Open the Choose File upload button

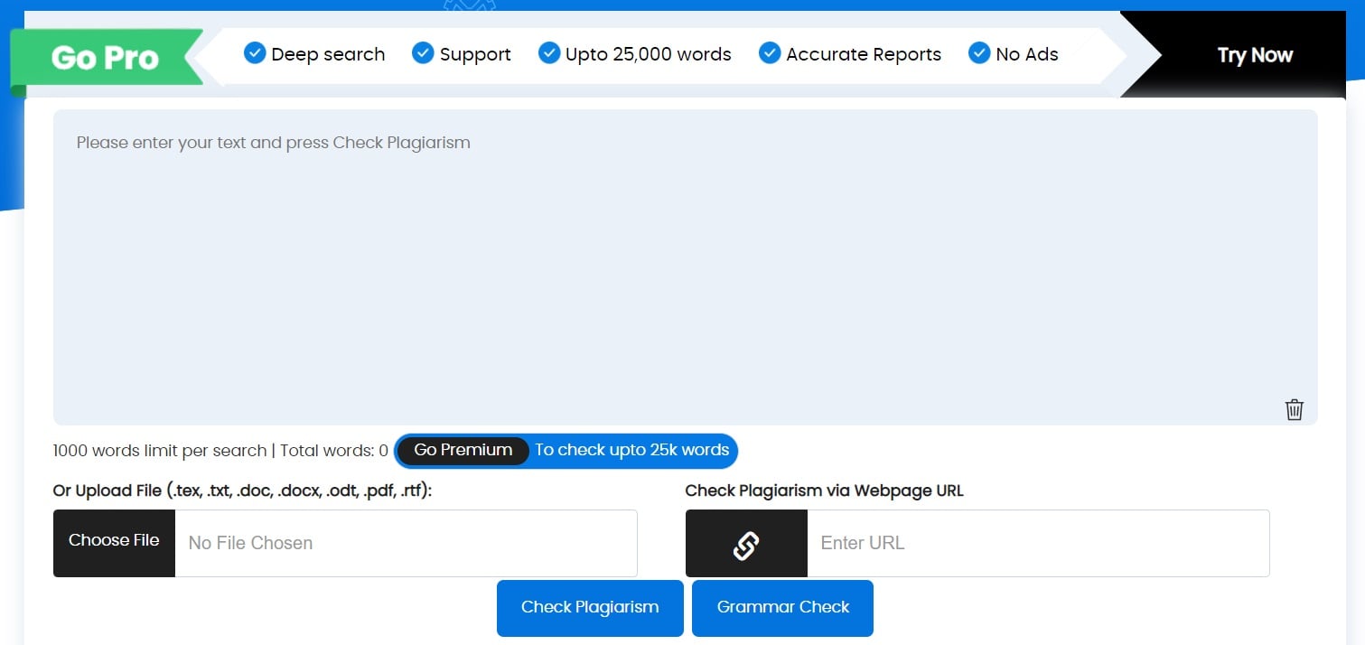pos(114,542)
